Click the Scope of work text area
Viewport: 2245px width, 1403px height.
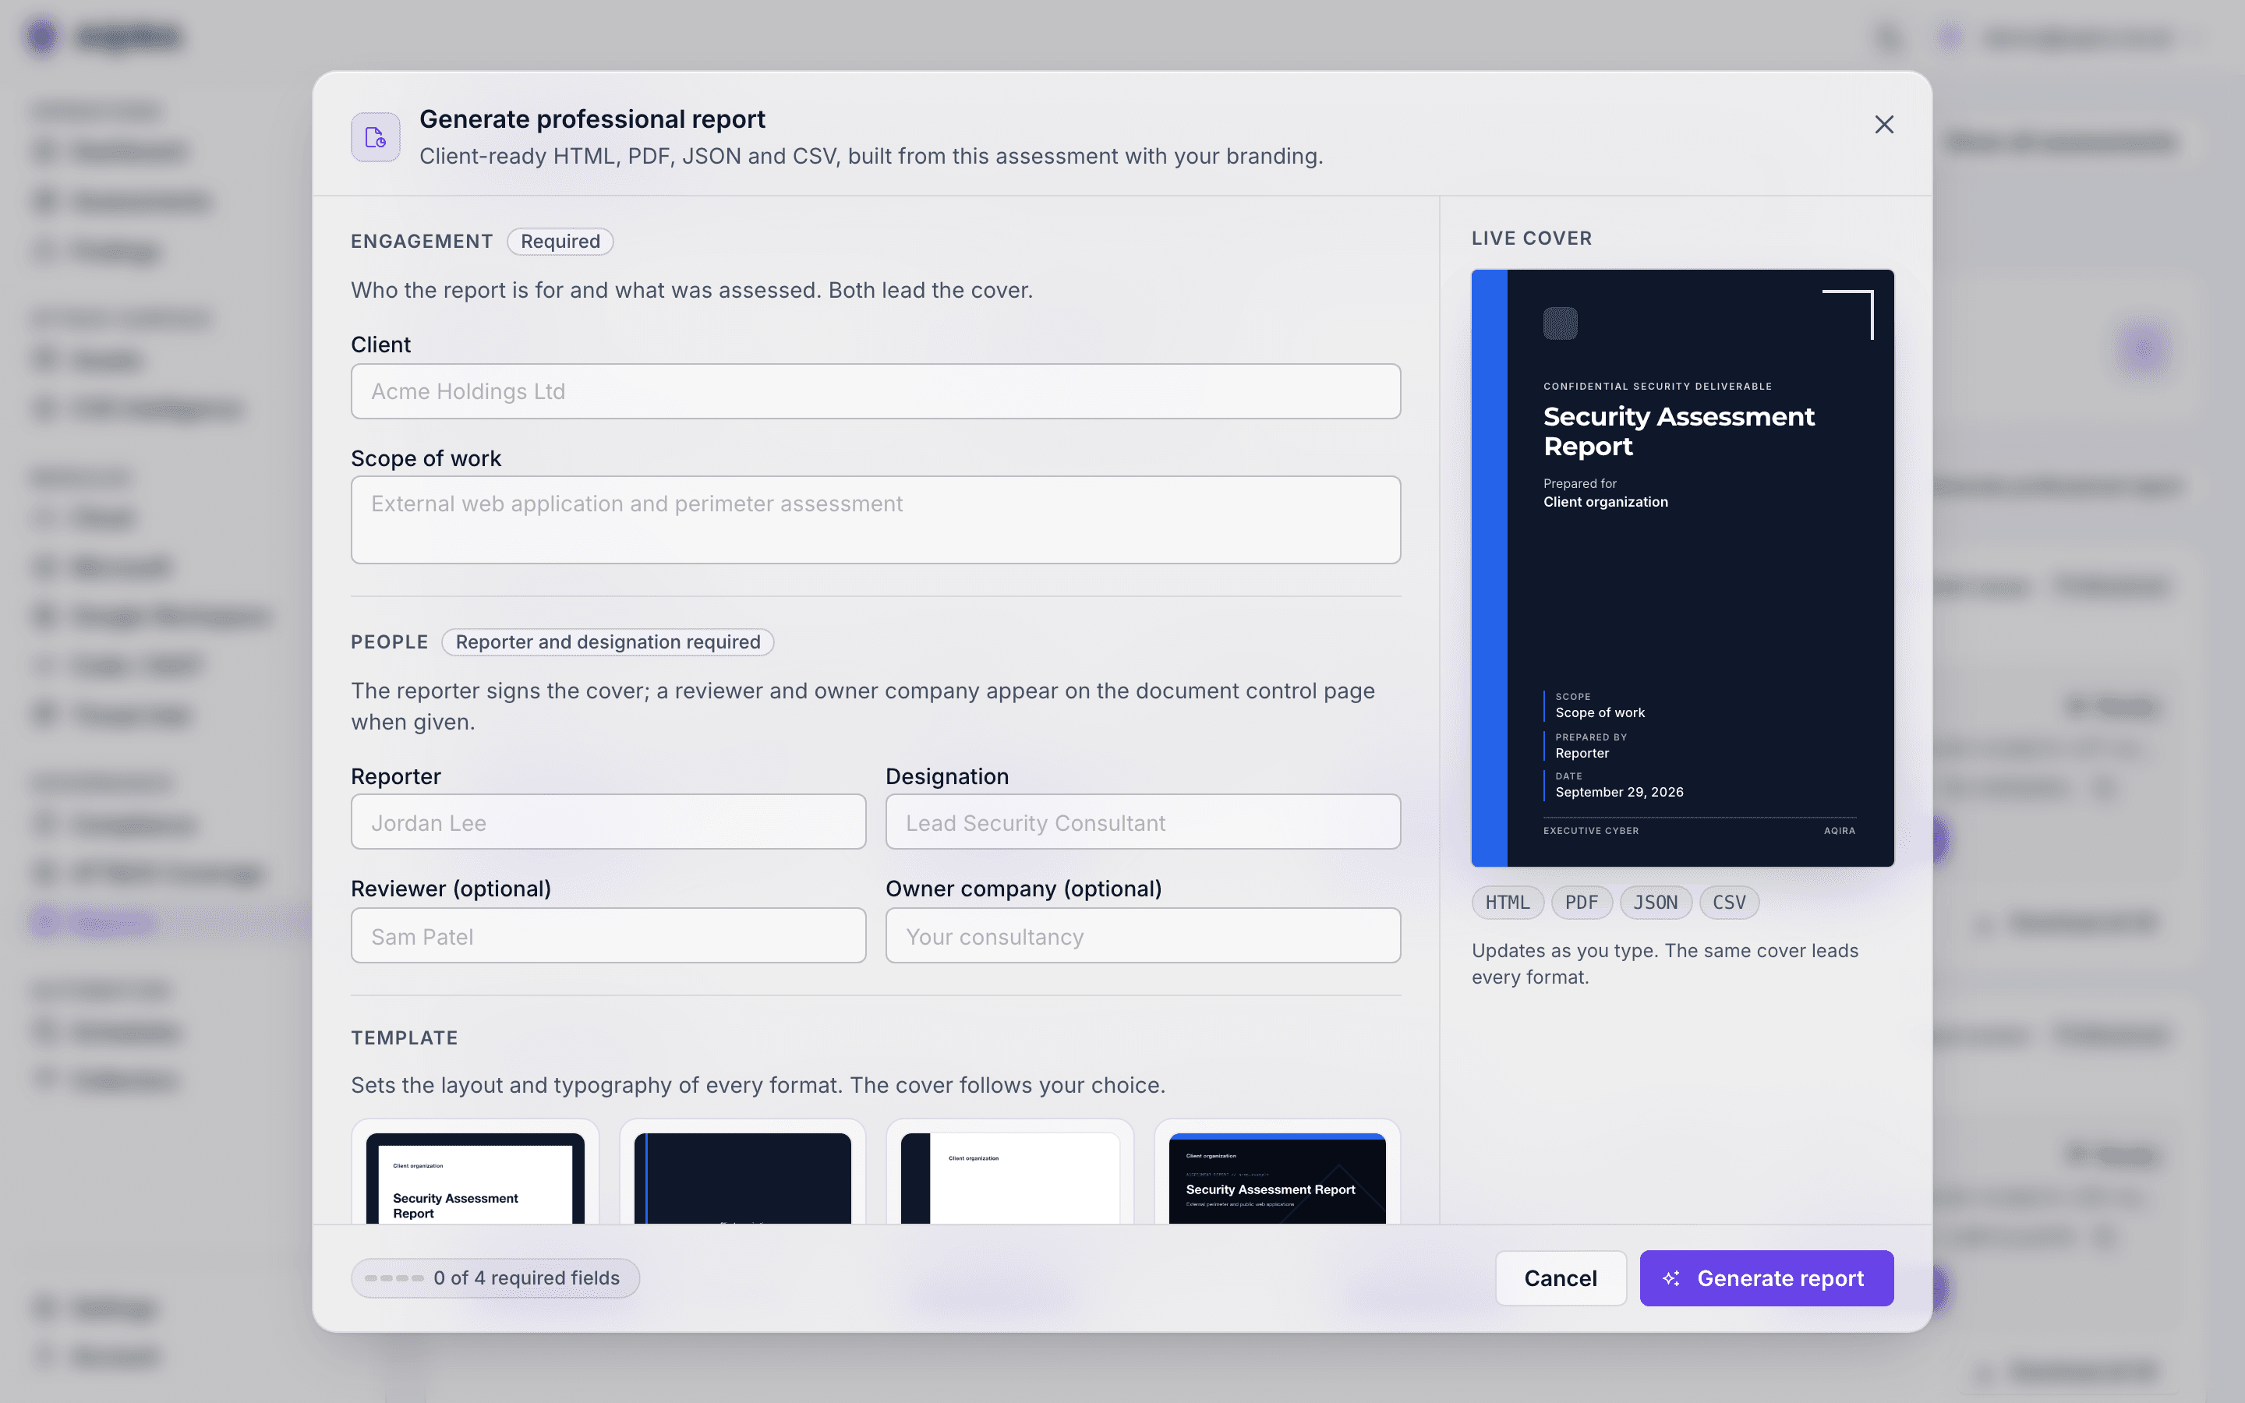[875, 520]
